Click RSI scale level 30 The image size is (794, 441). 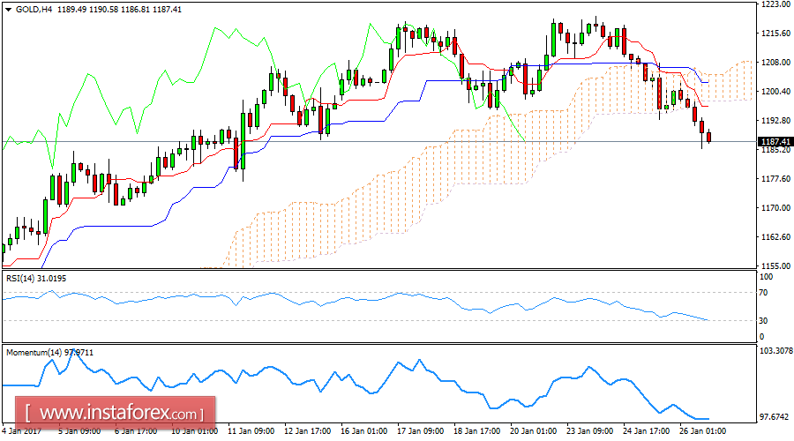764,320
